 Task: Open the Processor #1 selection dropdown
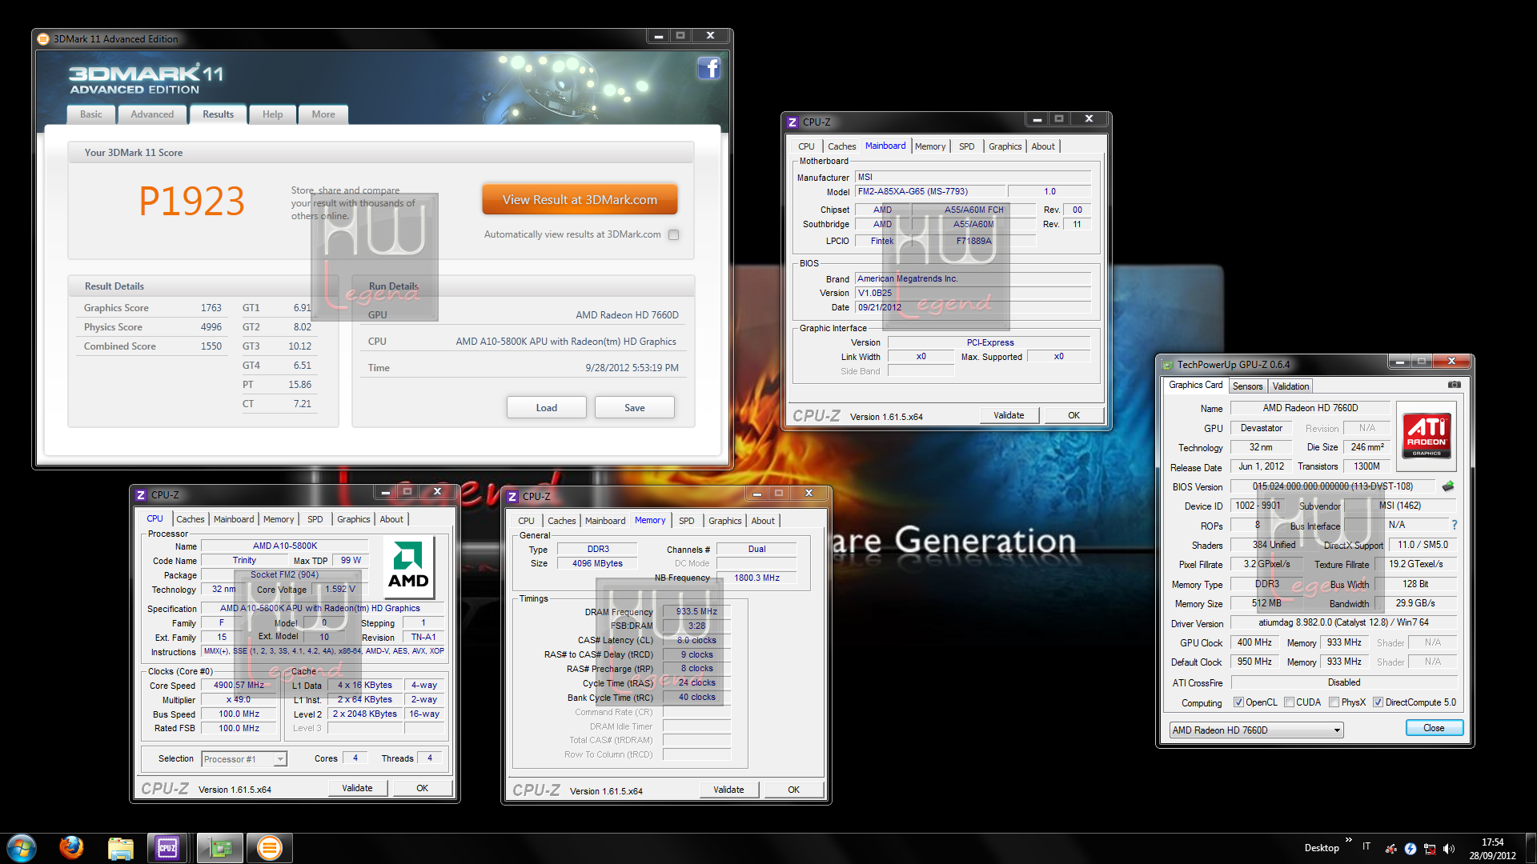pos(244,759)
